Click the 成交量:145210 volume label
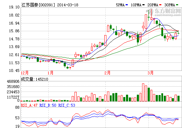This screenshot has height=128, width=182. [x=34, y=79]
